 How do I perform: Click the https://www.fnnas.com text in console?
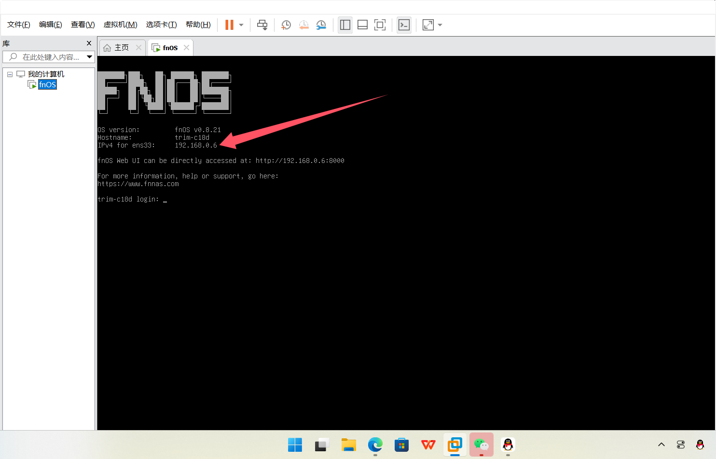(138, 184)
